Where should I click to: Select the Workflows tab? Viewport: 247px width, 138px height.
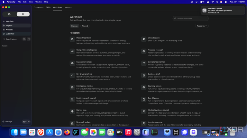point(58,7)
